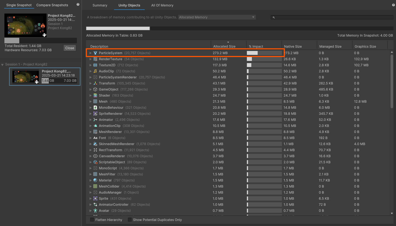Click the allocated memory usage bar
The height and width of the screenshot is (226, 396).
click(240, 28)
